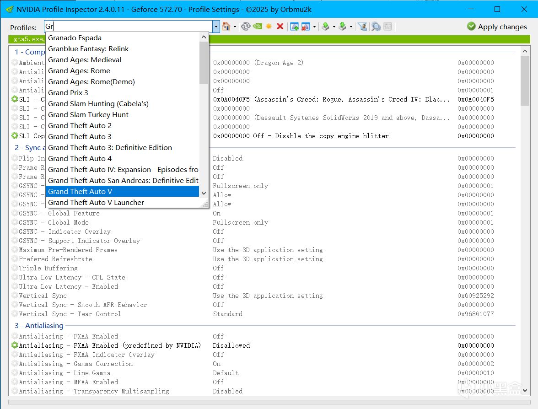Open the home (global profile) icon

point(226,27)
